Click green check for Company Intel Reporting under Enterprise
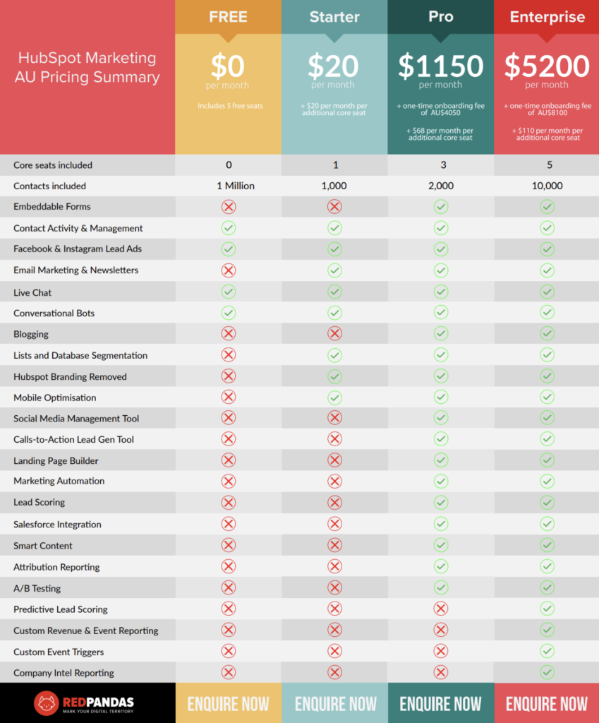 547,672
